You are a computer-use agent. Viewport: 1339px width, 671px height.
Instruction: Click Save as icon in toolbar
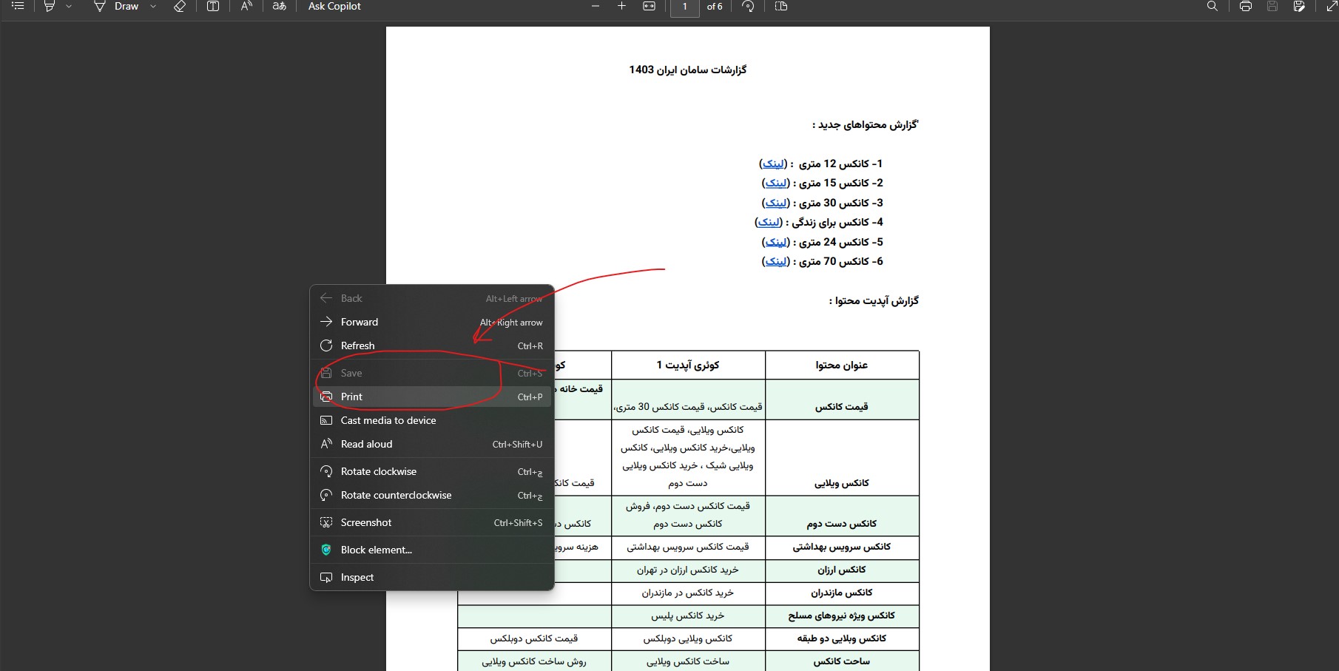[x=1299, y=6]
